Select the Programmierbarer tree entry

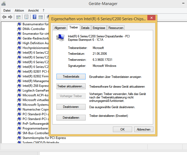coord(35,128)
